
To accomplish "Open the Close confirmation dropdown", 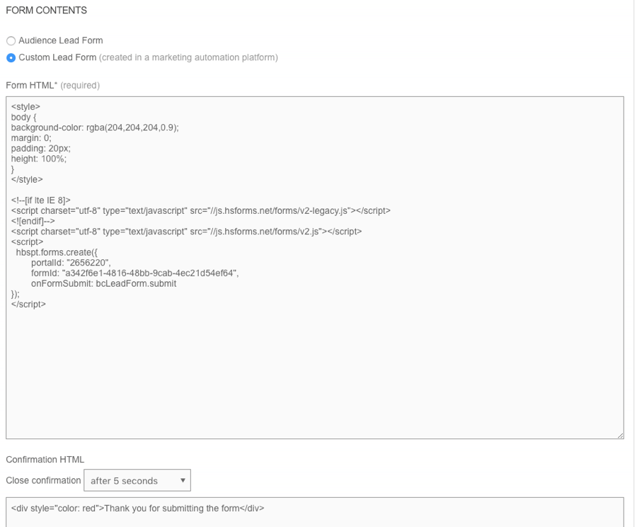I will tap(137, 480).
